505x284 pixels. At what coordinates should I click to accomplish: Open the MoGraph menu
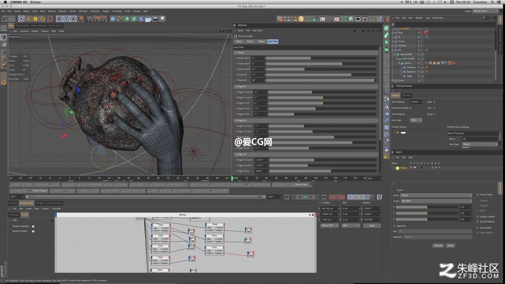pos(83,11)
